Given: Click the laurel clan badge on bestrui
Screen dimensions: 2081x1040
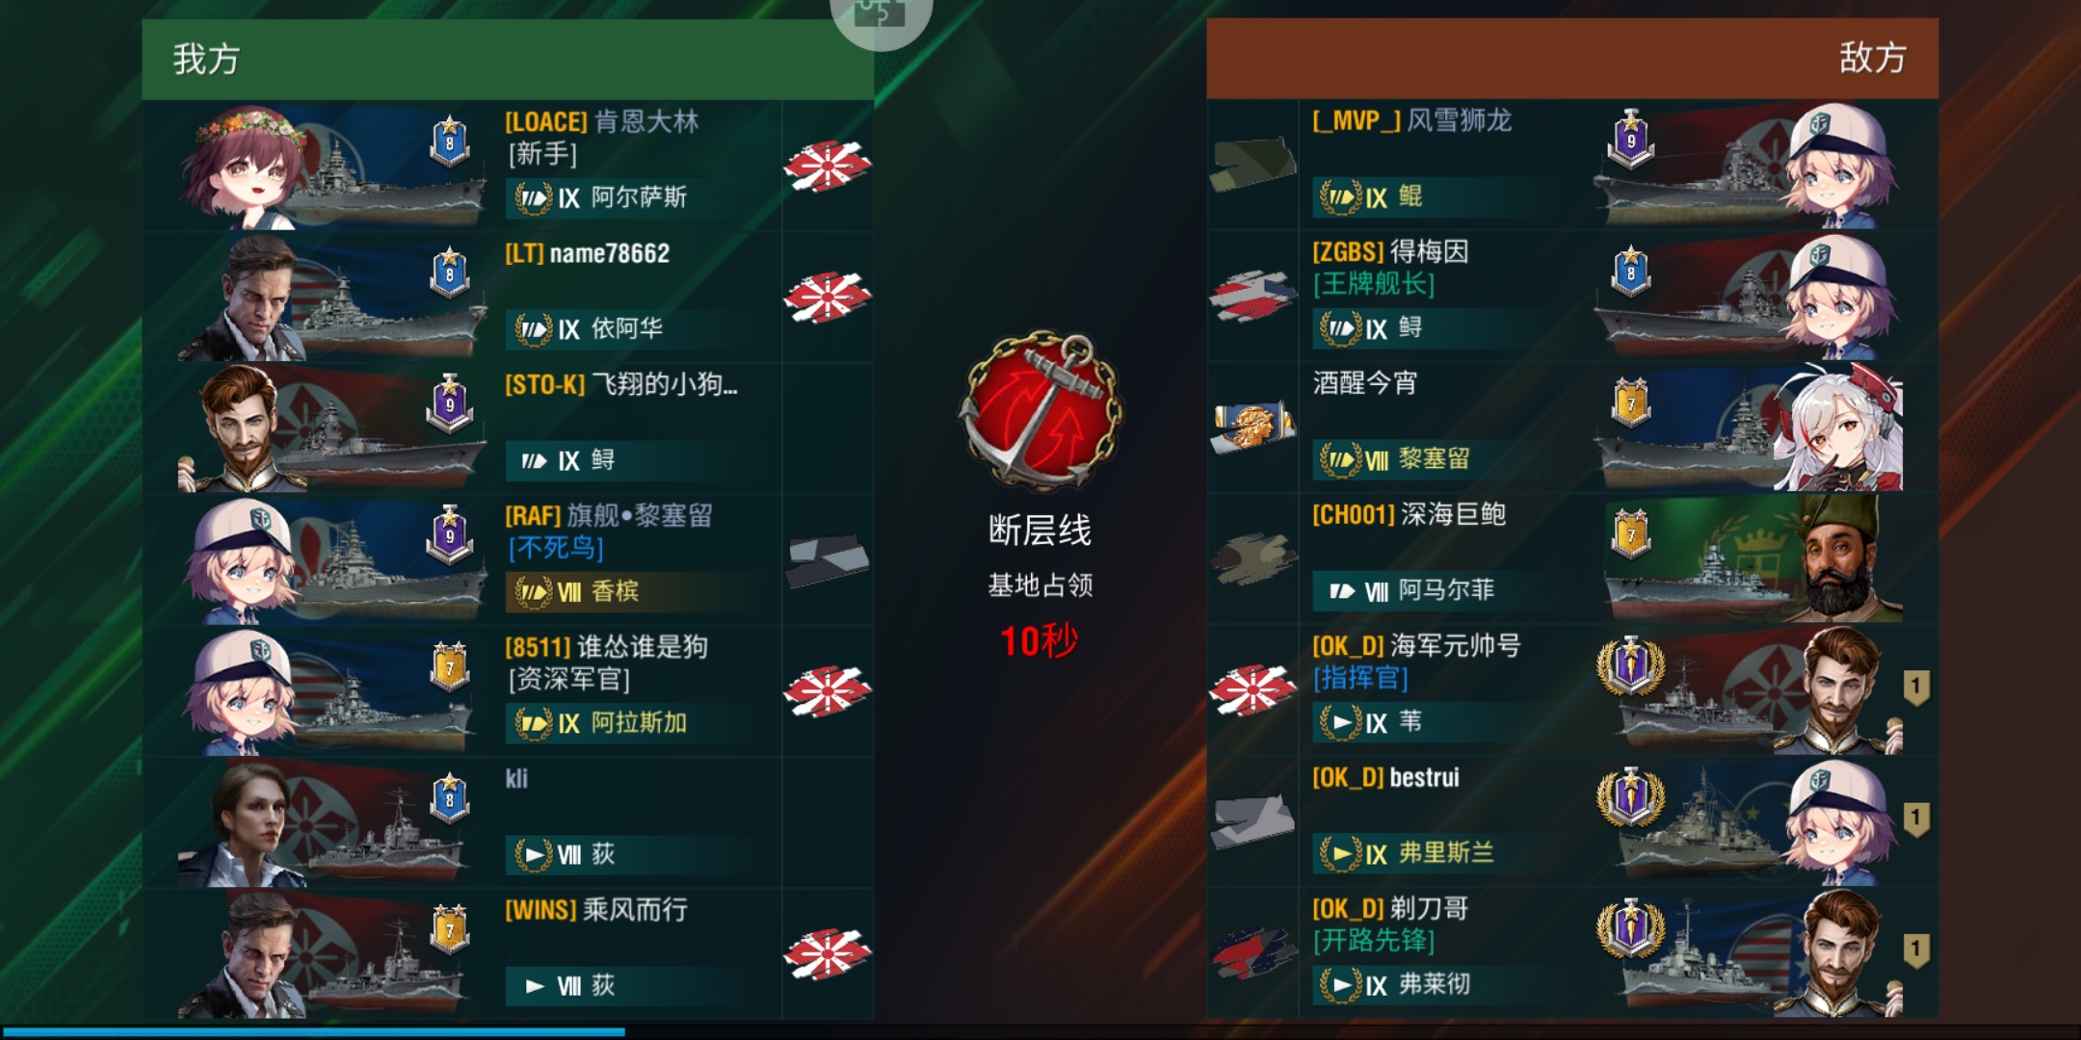Looking at the screenshot, I should [1631, 798].
